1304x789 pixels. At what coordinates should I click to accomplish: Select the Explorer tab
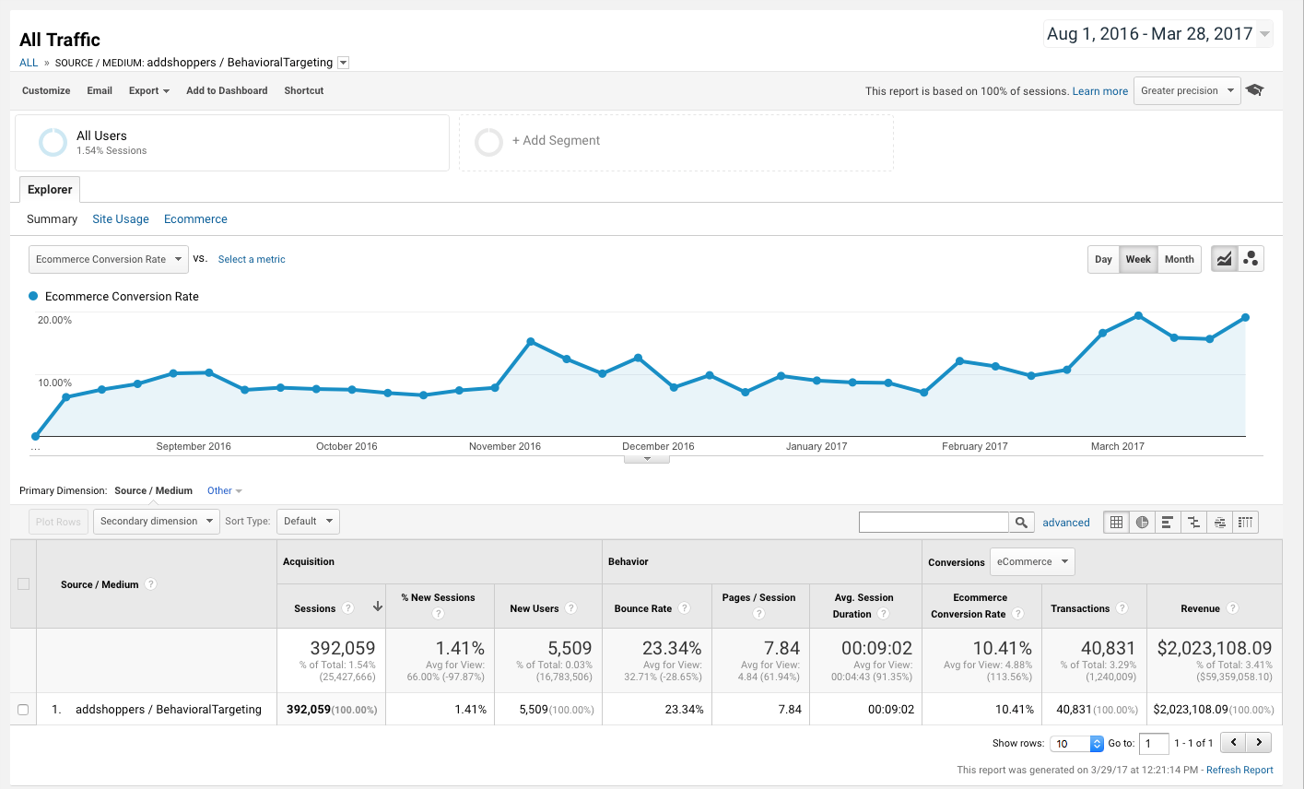click(50, 189)
